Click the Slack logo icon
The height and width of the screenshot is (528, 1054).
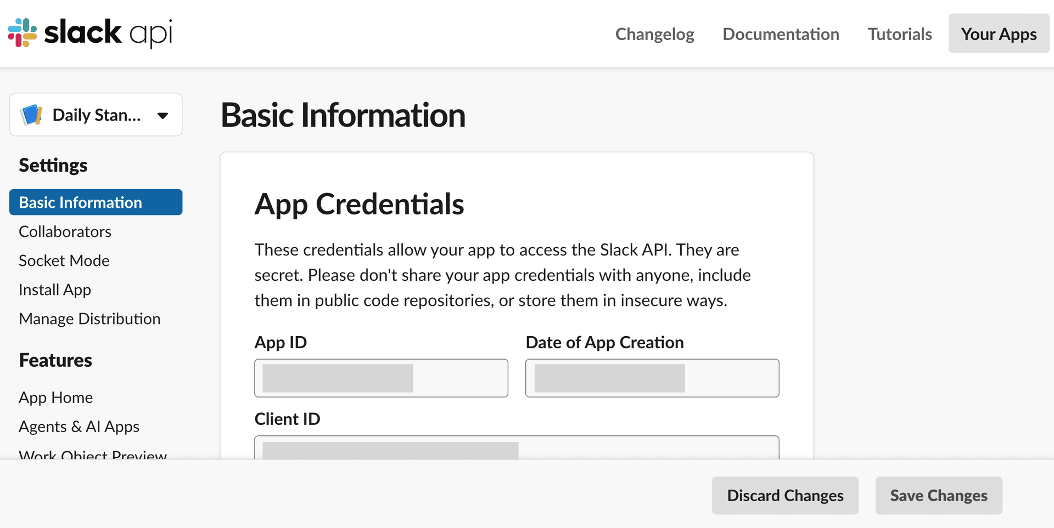click(x=22, y=33)
